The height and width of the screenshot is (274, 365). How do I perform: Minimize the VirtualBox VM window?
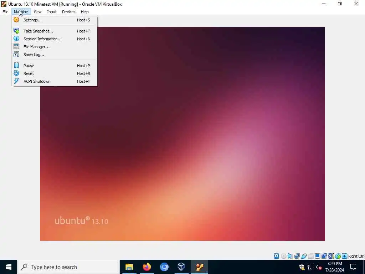click(324, 4)
